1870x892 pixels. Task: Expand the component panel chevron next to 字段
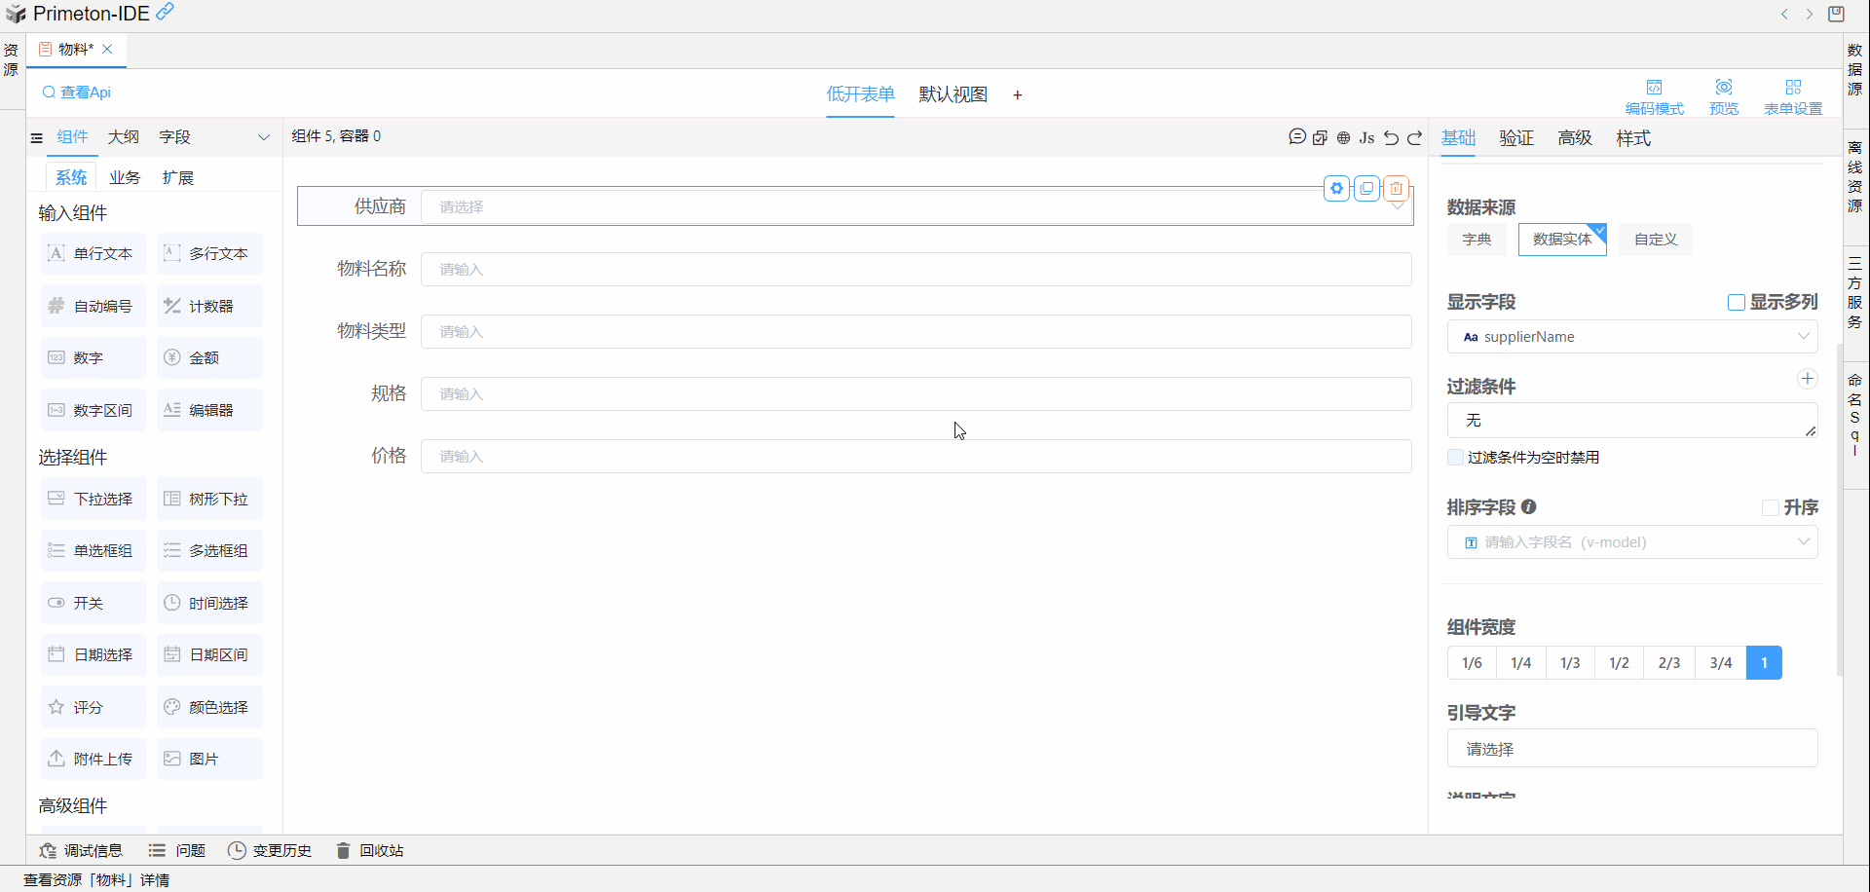pos(263,137)
